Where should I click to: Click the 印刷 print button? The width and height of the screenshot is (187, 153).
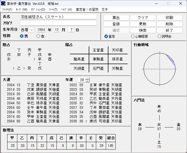coord(170,18)
